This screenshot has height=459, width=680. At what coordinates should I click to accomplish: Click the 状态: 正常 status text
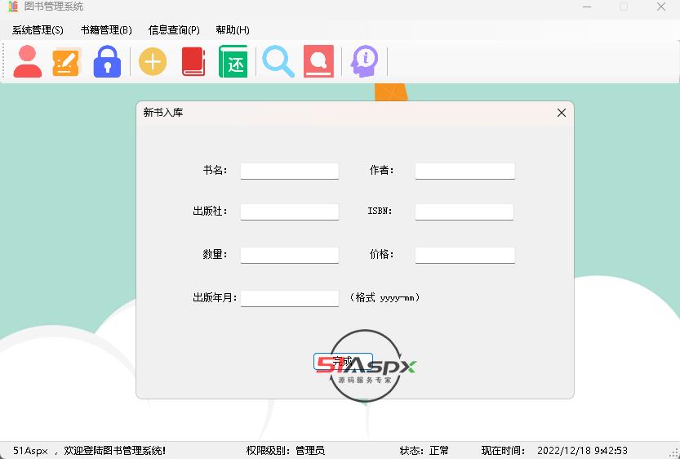424,450
